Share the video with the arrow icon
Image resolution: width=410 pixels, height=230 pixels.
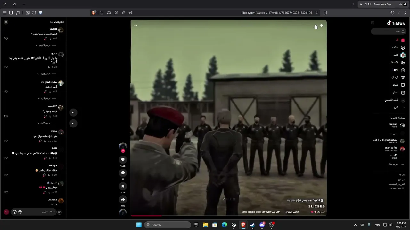click(123, 200)
